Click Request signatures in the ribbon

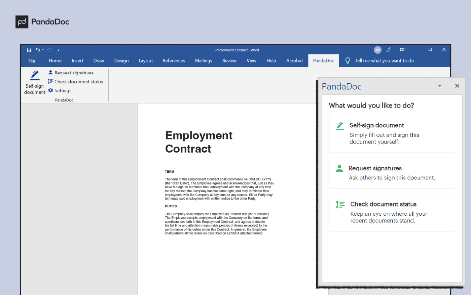[71, 73]
